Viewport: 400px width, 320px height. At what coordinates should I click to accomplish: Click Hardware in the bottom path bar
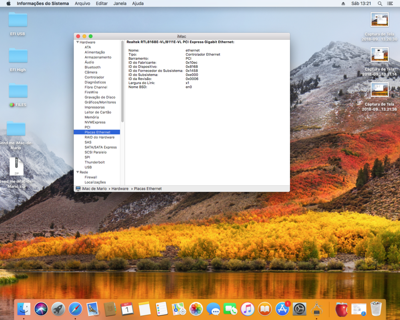coord(120,188)
